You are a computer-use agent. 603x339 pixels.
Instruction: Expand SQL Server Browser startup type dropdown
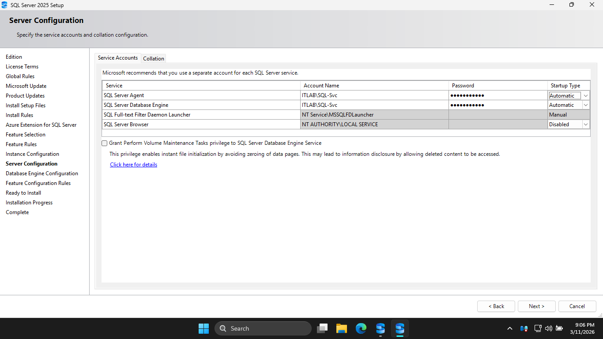[586, 124]
